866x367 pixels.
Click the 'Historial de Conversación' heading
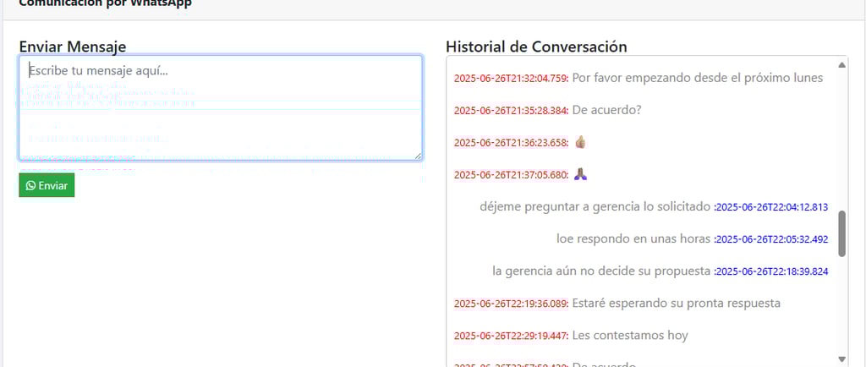click(536, 47)
